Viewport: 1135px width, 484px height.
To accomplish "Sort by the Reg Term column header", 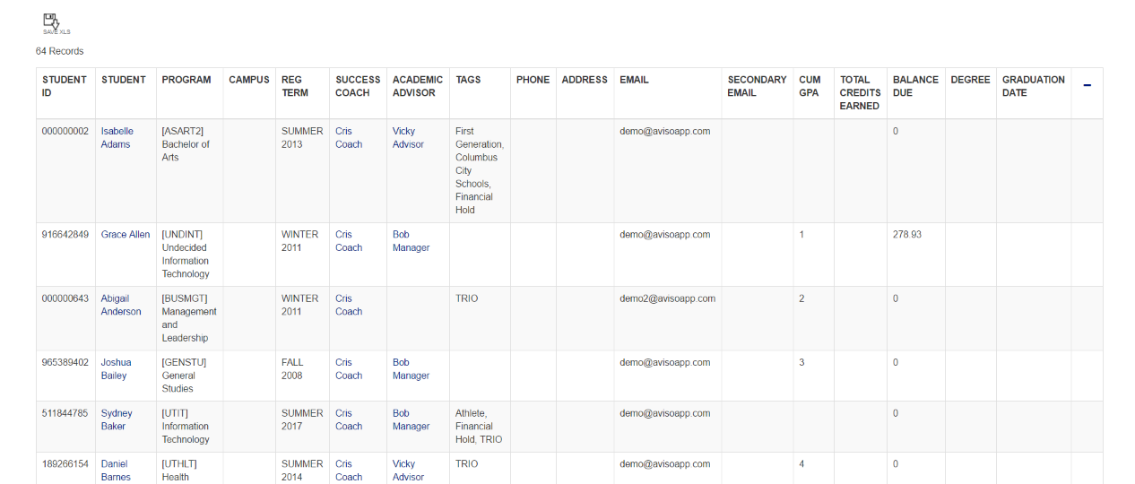I will coord(295,86).
